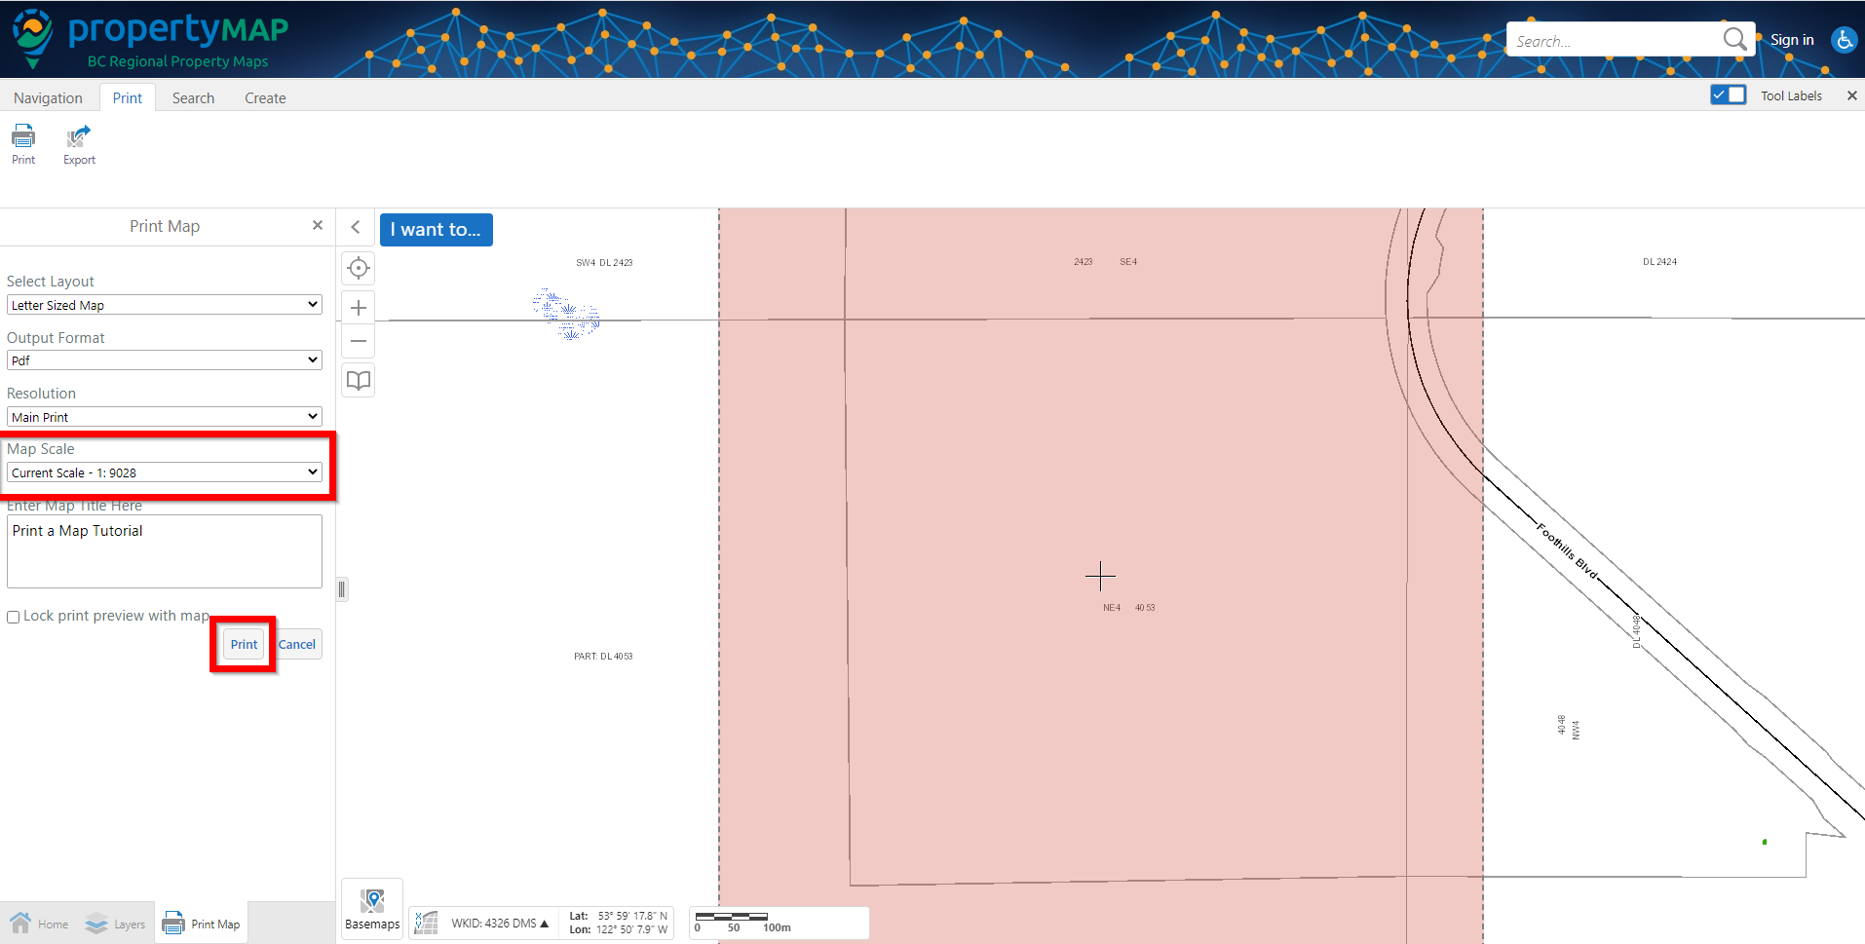Click the top Search input field
1865x944 pixels.
[1616, 40]
